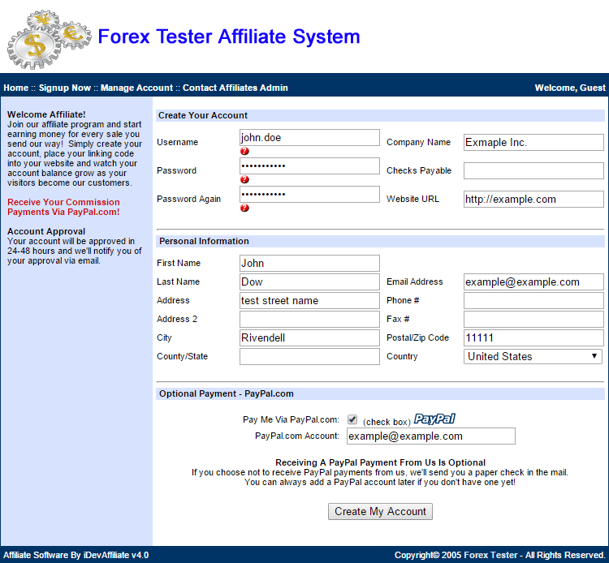Image resolution: width=609 pixels, height=563 pixels.
Task: Click the empty Phone # field
Action: pos(533,300)
